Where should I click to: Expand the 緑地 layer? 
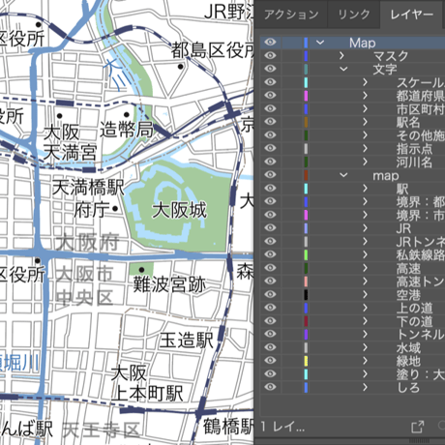(365, 361)
